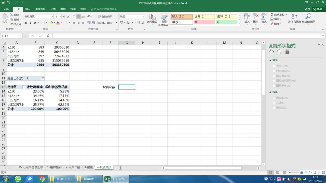Toggle italic formatting

pos(31,23)
